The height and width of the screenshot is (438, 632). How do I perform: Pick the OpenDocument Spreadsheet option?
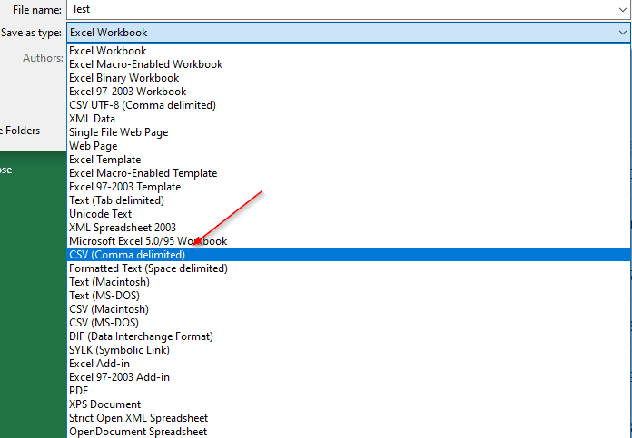(x=349, y=432)
